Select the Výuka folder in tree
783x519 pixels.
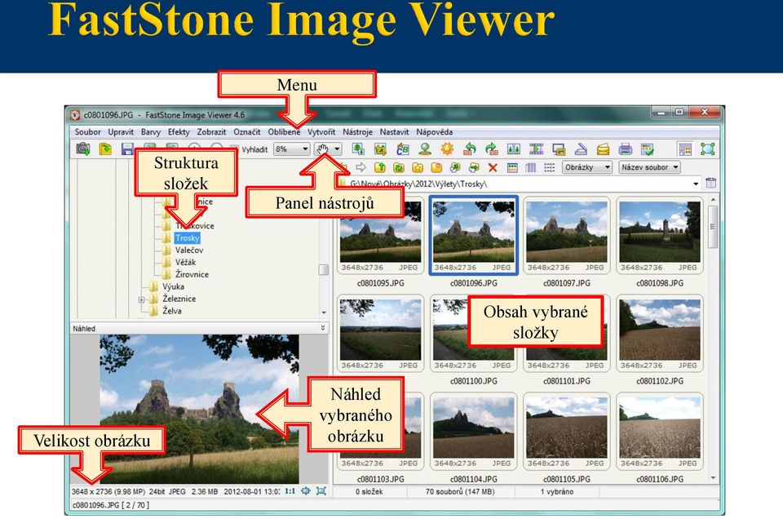(173, 286)
